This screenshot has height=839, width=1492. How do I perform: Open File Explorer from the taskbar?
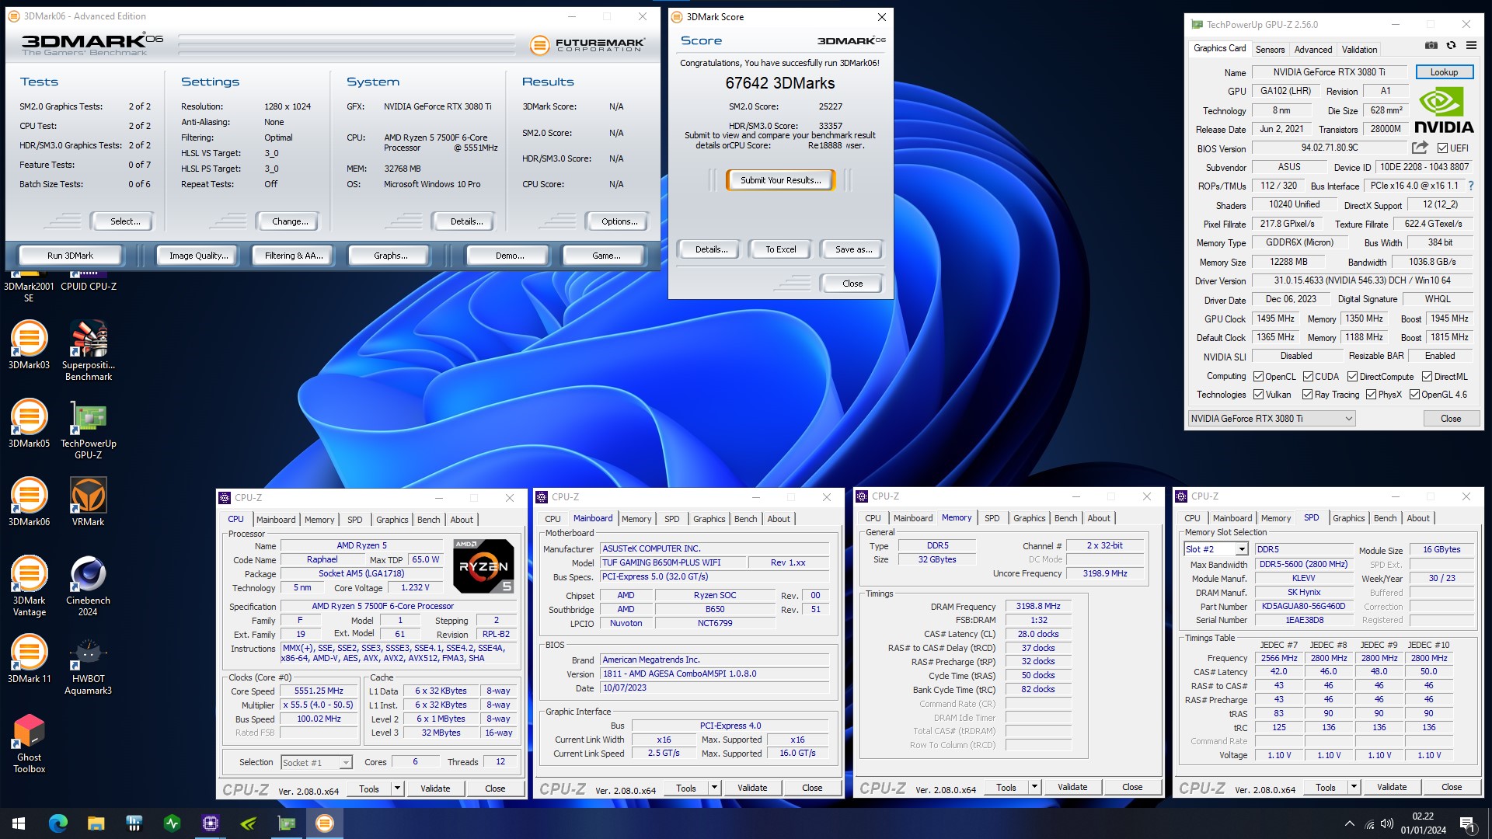point(96,823)
